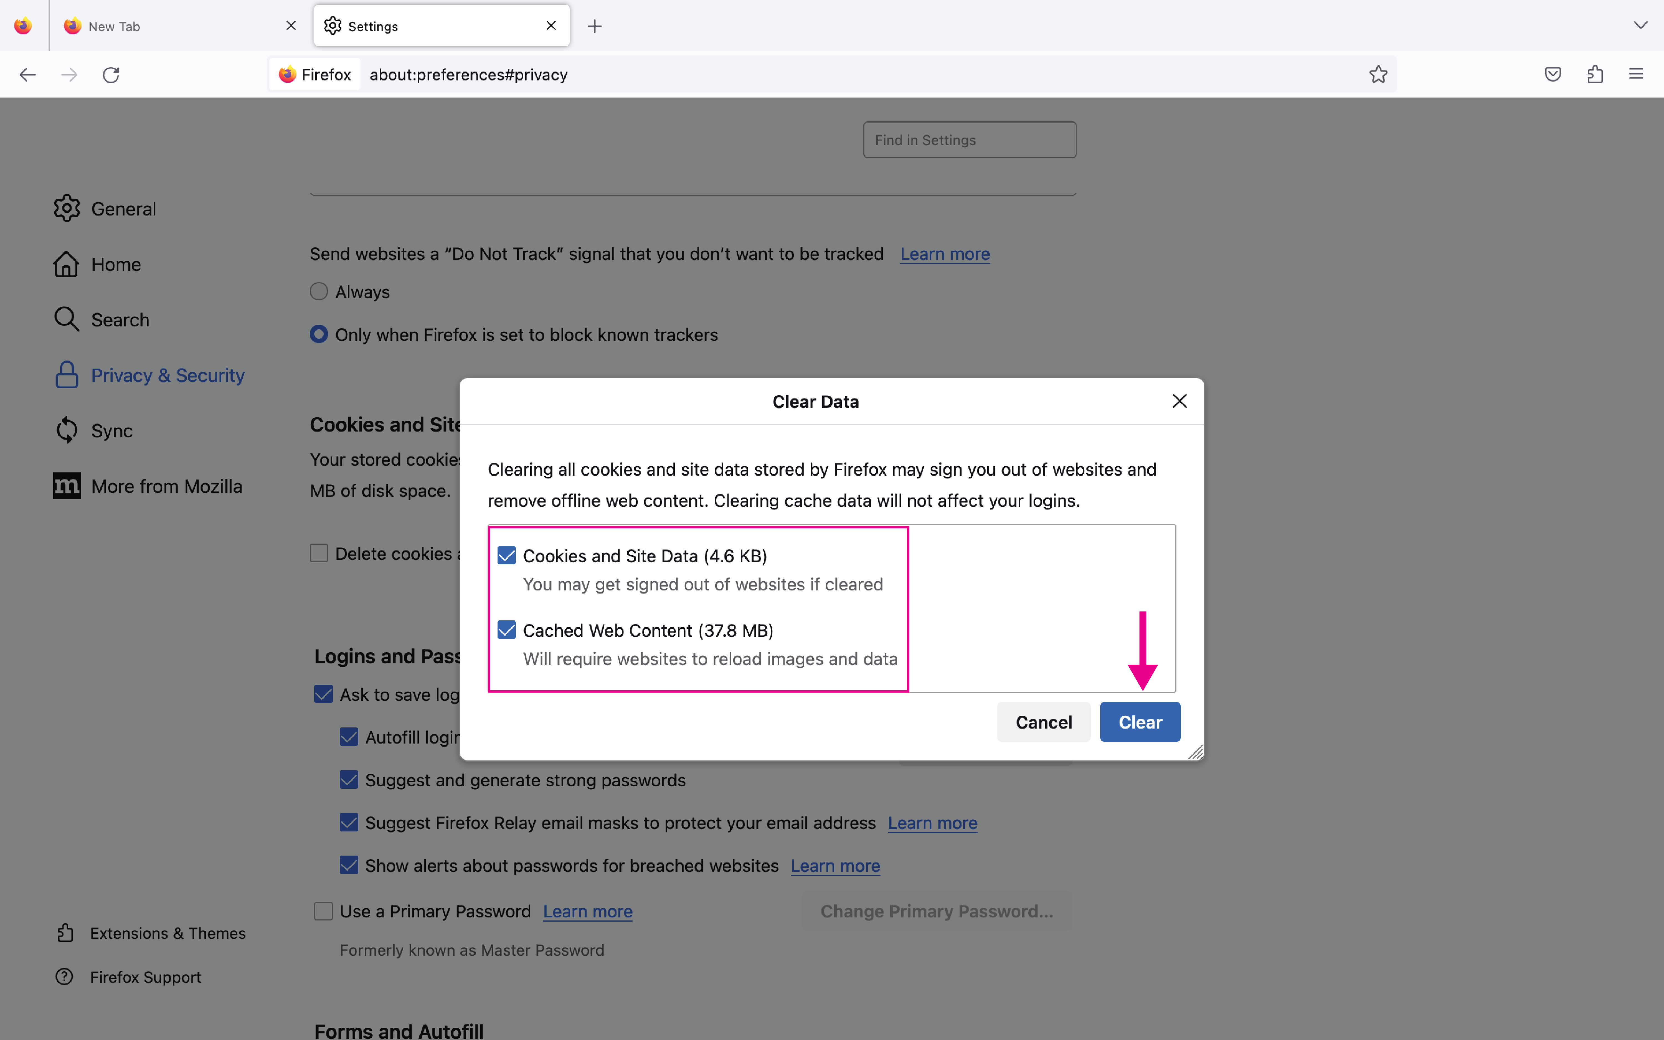Close the Settings tab
The image size is (1664, 1040).
pos(551,26)
